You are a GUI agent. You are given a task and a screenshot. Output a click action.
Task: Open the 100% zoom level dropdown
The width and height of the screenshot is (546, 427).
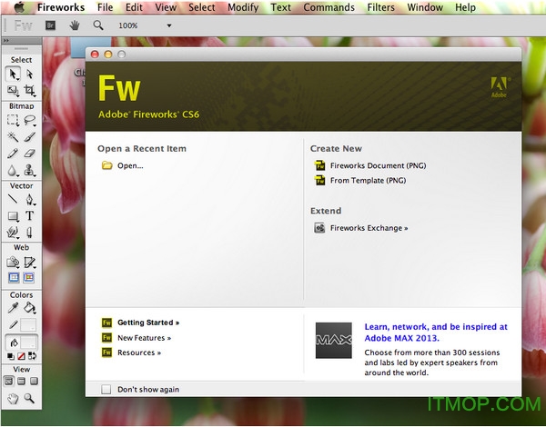[169, 25]
